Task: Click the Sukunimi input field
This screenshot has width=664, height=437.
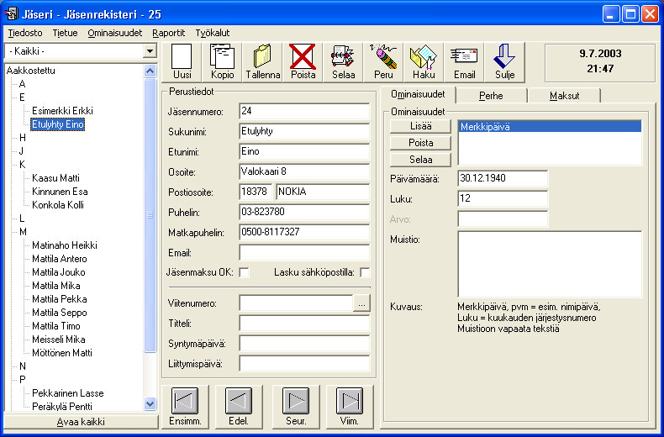Action: pos(304,132)
